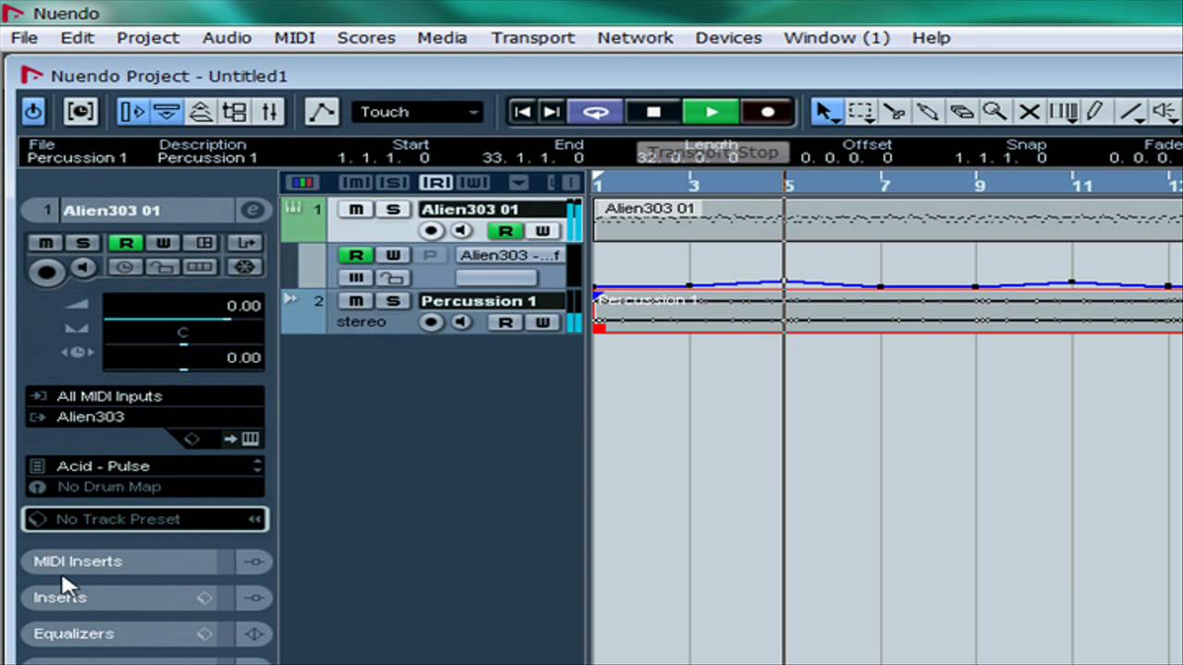Toggle the Show Inspector icon
The height and width of the screenshot is (665, 1183).
pyautogui.click(x=133, y=112)
